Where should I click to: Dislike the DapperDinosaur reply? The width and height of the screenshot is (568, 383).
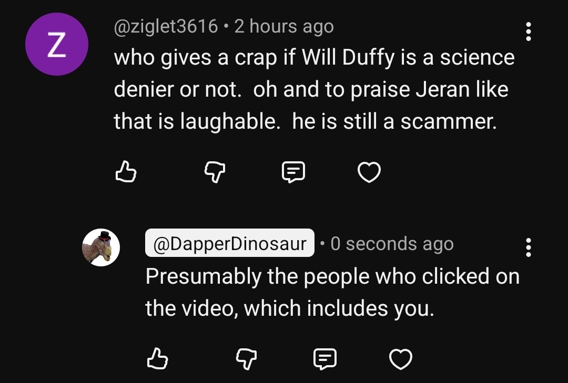(x=245, y=359)
